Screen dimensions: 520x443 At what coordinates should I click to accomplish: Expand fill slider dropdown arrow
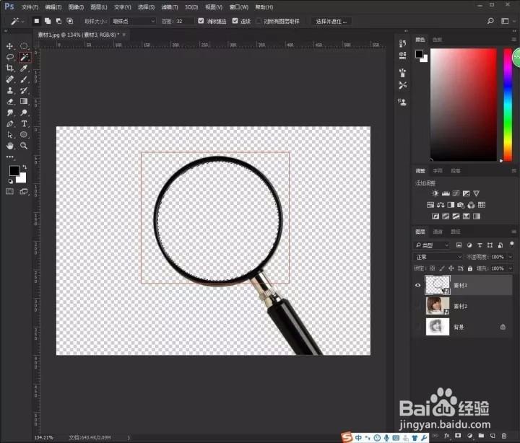click(x=511, y=268)
